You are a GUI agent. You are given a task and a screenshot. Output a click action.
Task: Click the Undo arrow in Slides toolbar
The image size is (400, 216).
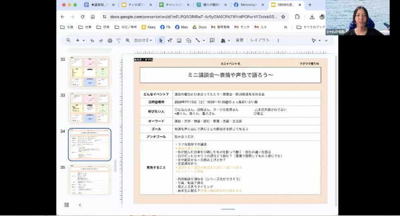[x=92, y=41]
